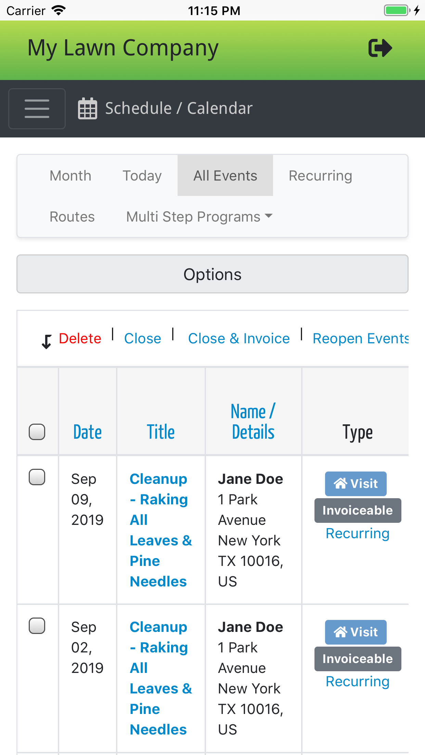The image size is (425, 755).
Task: Check the Sep 02, 2019 event row
Action: click(x=37, y=626)
